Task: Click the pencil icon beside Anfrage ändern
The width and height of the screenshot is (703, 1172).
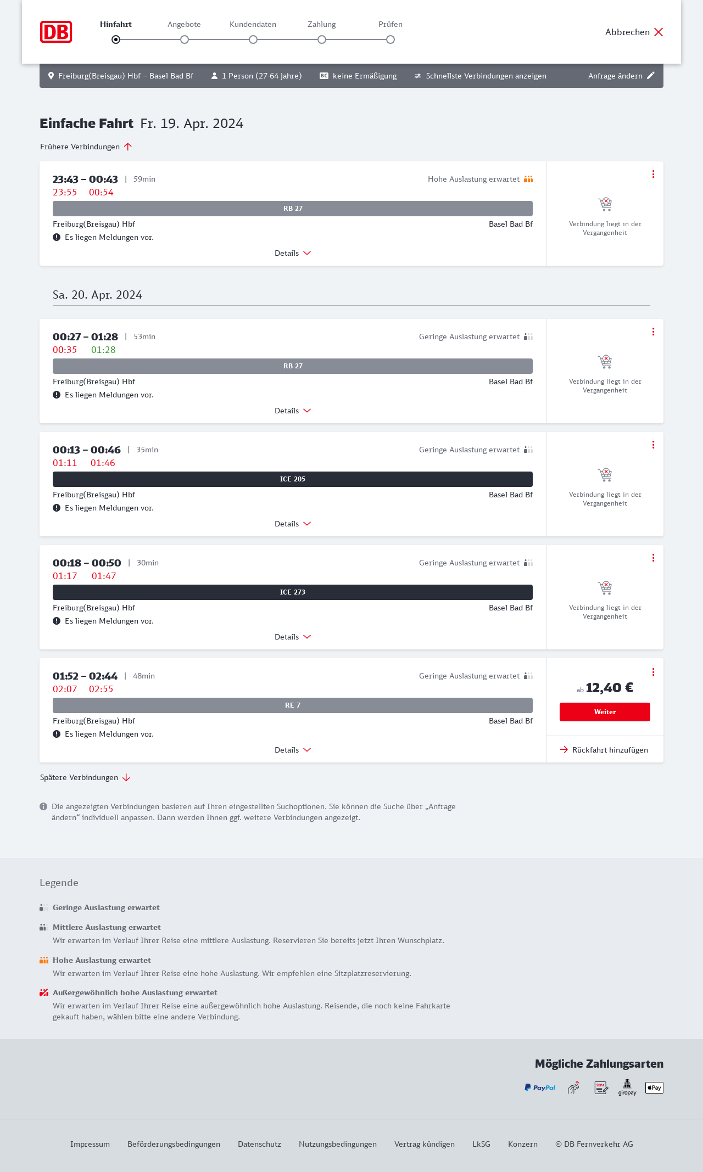Action: pyautogui.click(x=651, y=76)
